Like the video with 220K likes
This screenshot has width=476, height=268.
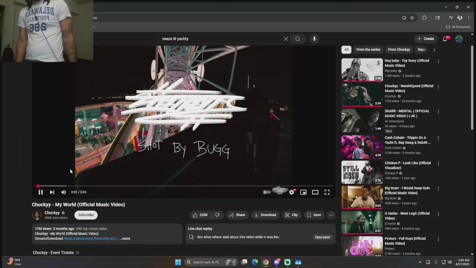pyautogui.click(x=200, y=215)
